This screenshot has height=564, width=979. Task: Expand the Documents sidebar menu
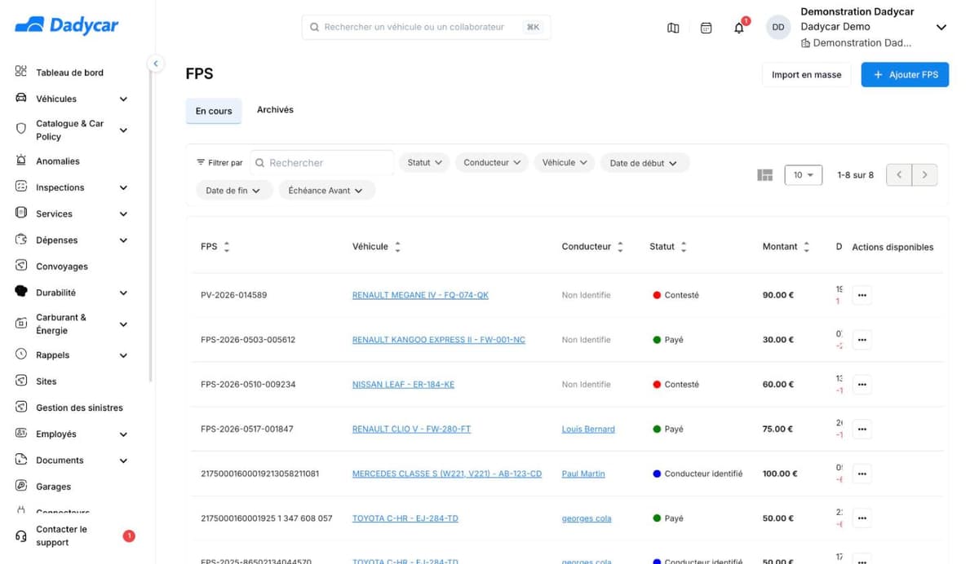pos(123,460)
